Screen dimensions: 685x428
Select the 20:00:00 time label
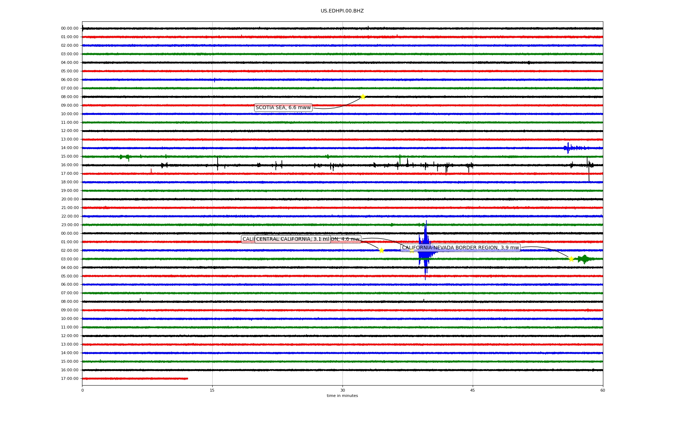point(70,199)
